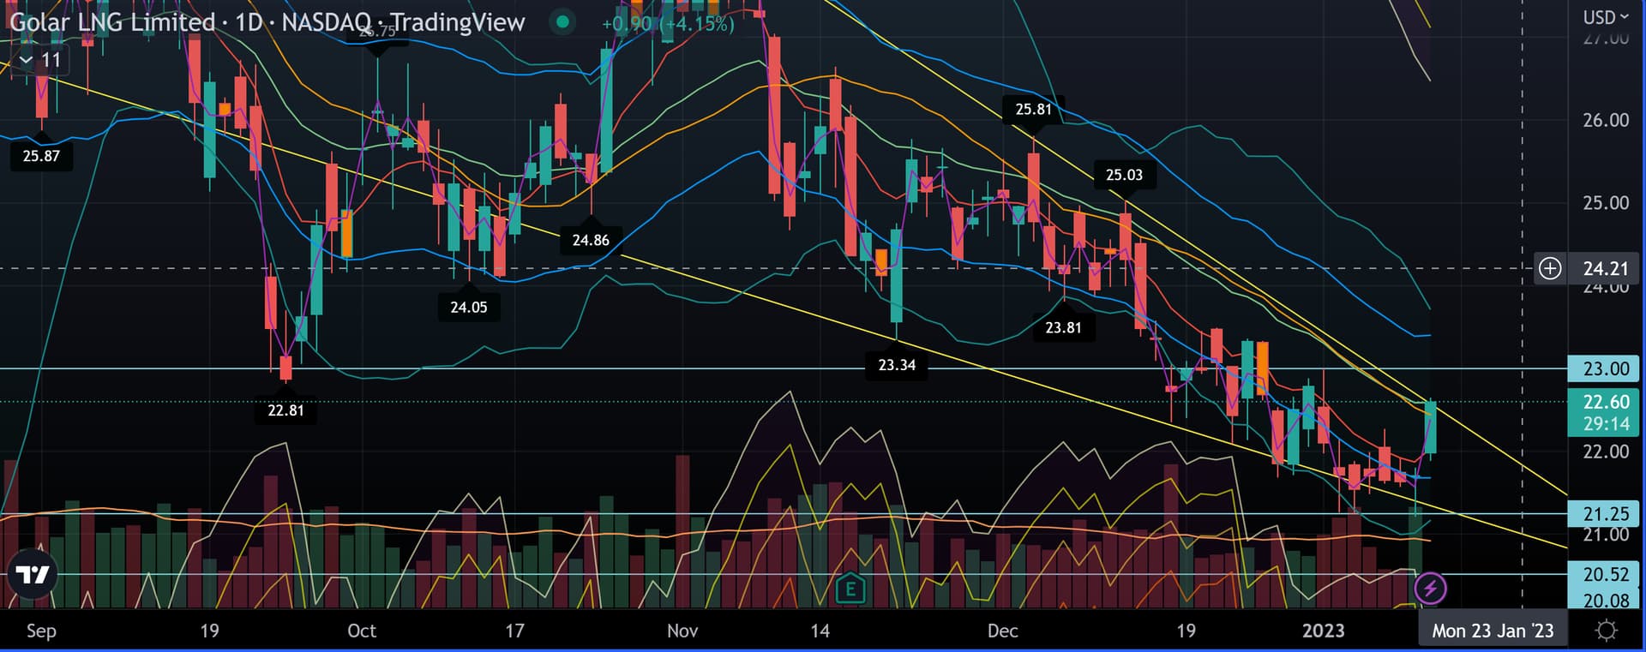The width and height of the screenshot is (1646, 652).
Task: Click the TradingView logo icon
Action: pos(33,575)
